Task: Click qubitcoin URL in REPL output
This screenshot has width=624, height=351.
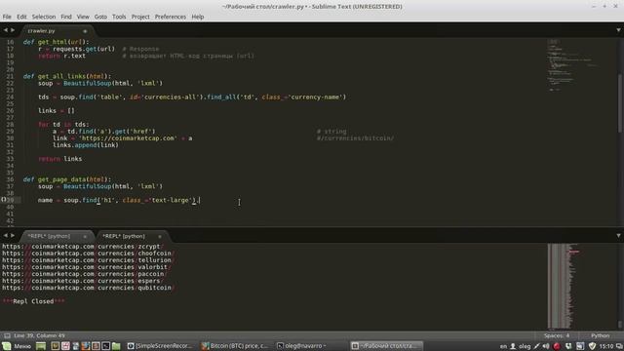Action: pos(89,288)
